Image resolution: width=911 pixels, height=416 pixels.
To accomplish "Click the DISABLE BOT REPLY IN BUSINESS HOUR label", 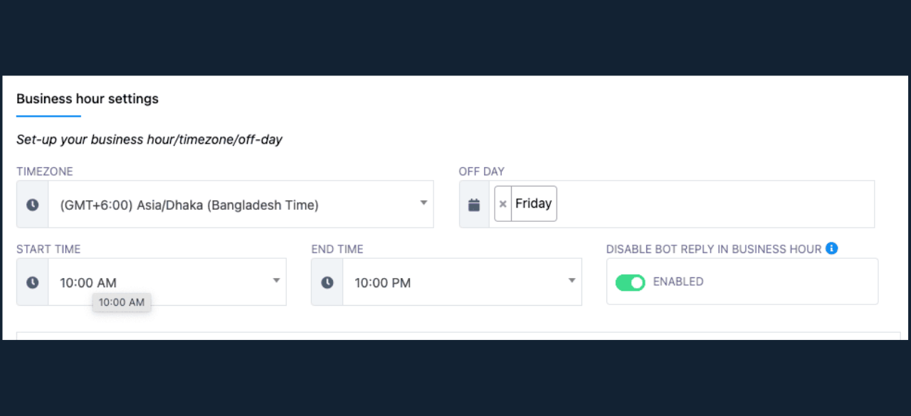I will [714, 249].
